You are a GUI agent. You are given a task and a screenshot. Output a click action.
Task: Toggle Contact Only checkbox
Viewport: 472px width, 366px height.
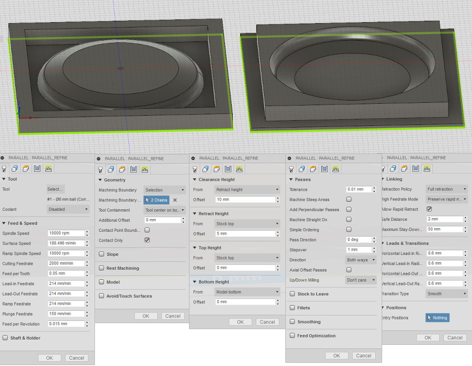point(147,240)
